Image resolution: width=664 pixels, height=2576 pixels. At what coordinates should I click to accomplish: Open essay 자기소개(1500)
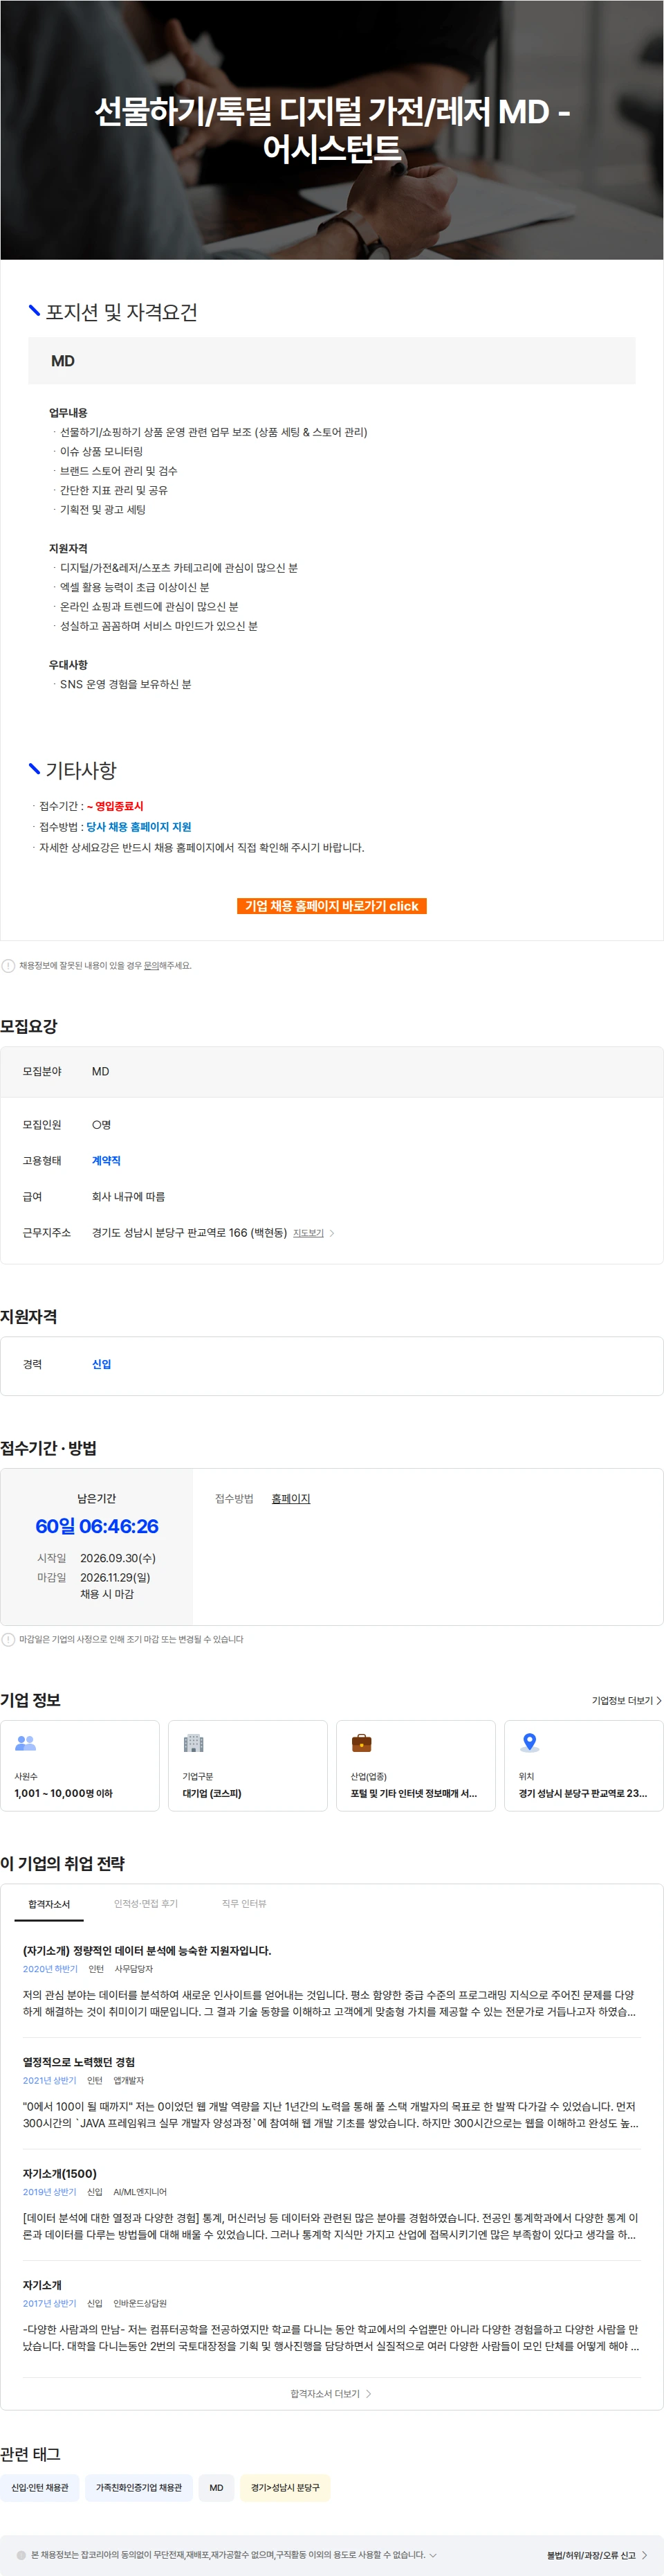click(x=60, y=2173)
